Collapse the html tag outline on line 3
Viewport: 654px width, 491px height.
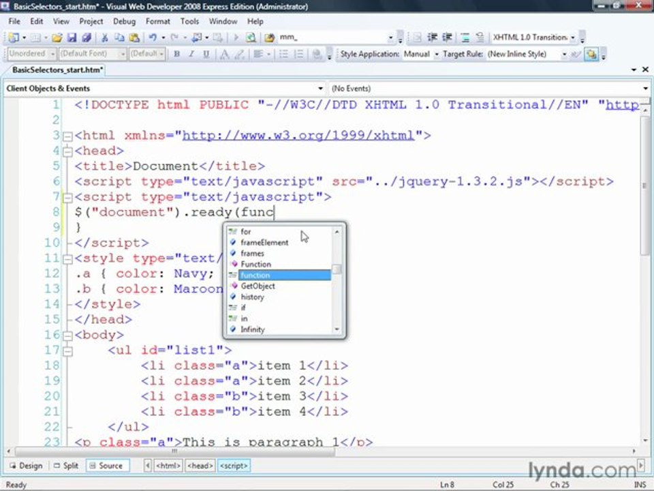(x=67, y=136)
